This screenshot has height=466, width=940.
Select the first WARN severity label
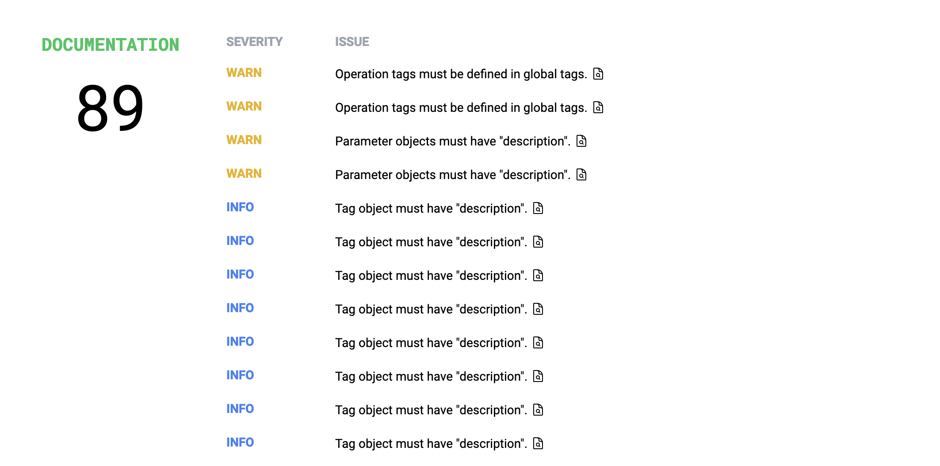tap(244, 73)
